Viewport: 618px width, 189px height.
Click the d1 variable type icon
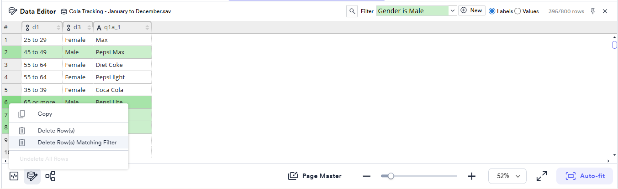(x=27, y=27)
